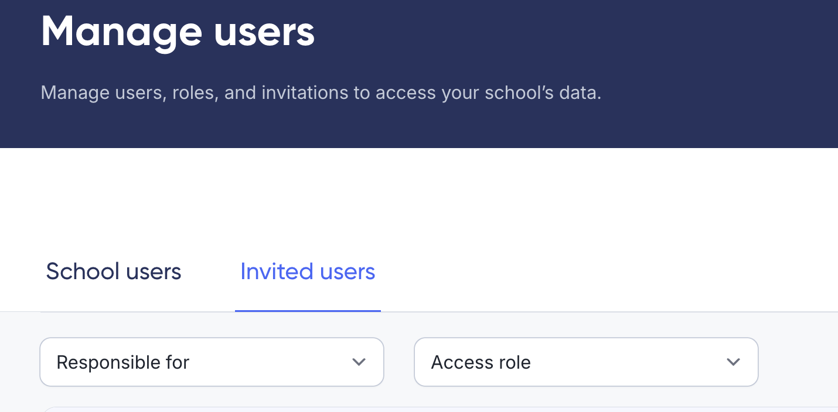This screenshot has width=838, height=412.
Task: Click the chevron in Responsible for filter
Action: pos(359,362)
